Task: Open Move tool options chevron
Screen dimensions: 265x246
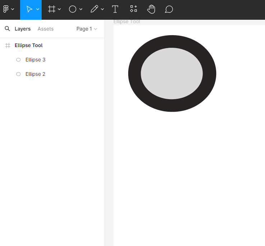Action: point(38,9)
